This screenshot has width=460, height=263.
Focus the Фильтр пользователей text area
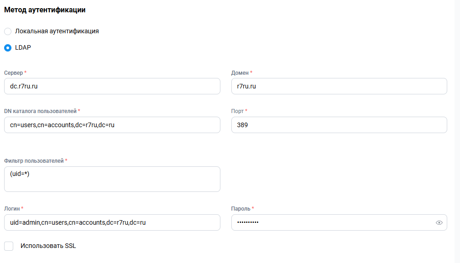[112, 179]
